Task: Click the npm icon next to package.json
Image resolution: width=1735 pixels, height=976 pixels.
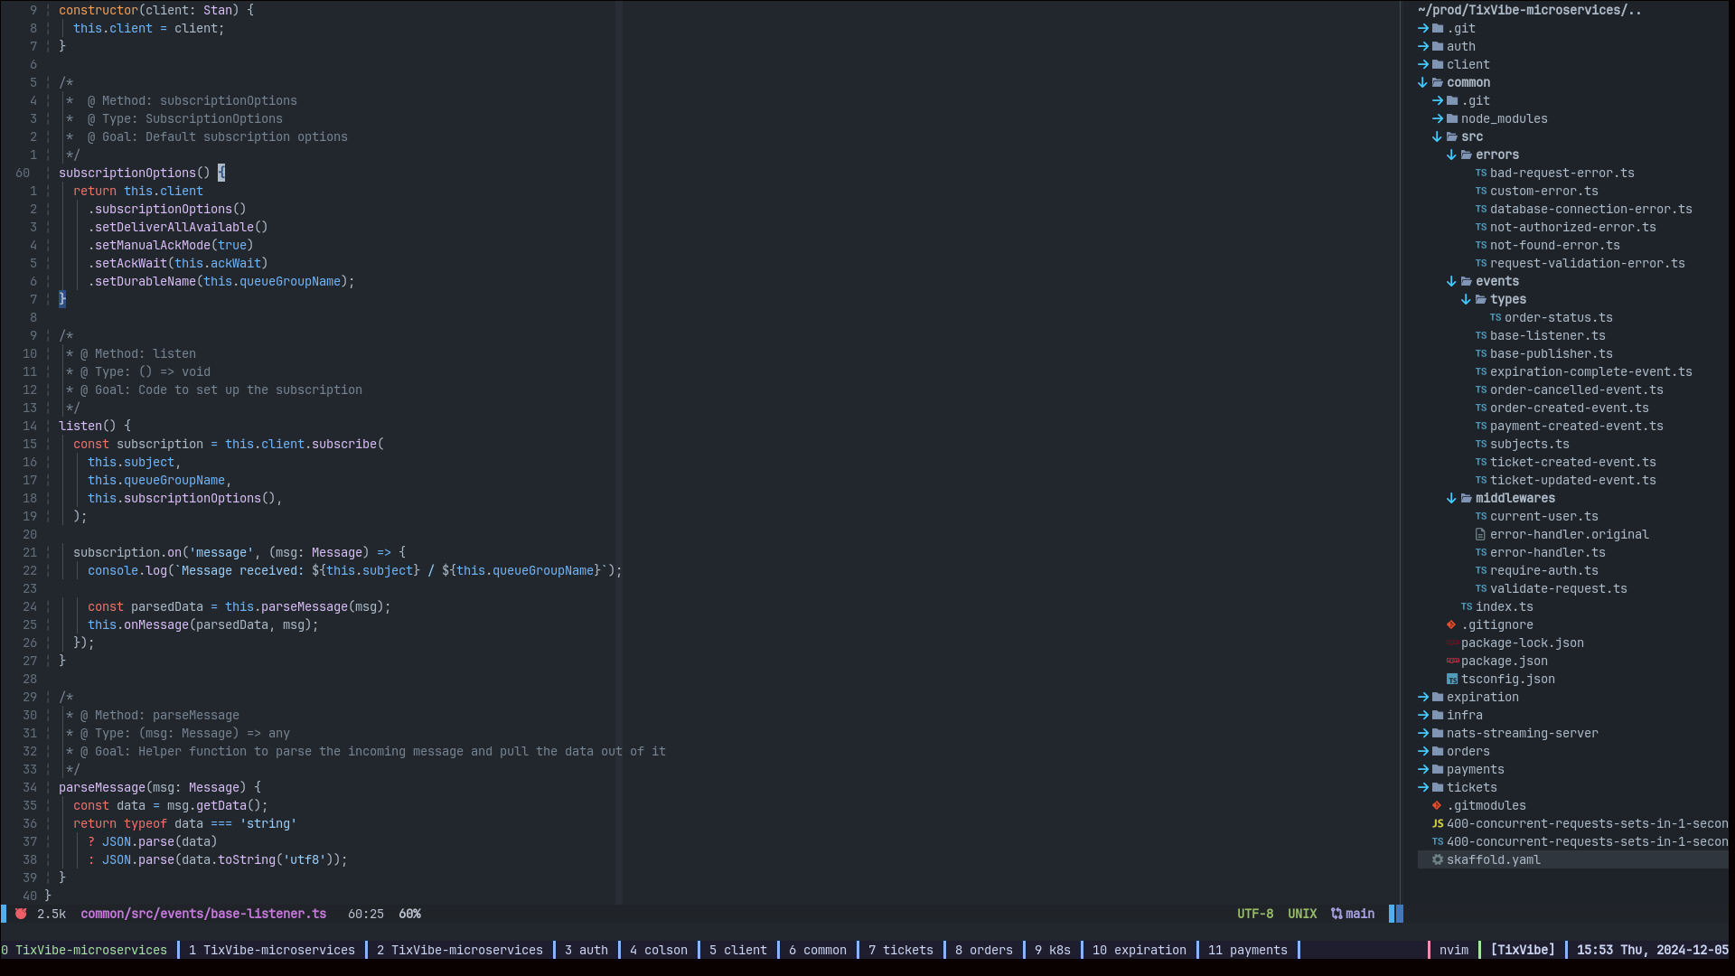Action: pos(1452,661)
